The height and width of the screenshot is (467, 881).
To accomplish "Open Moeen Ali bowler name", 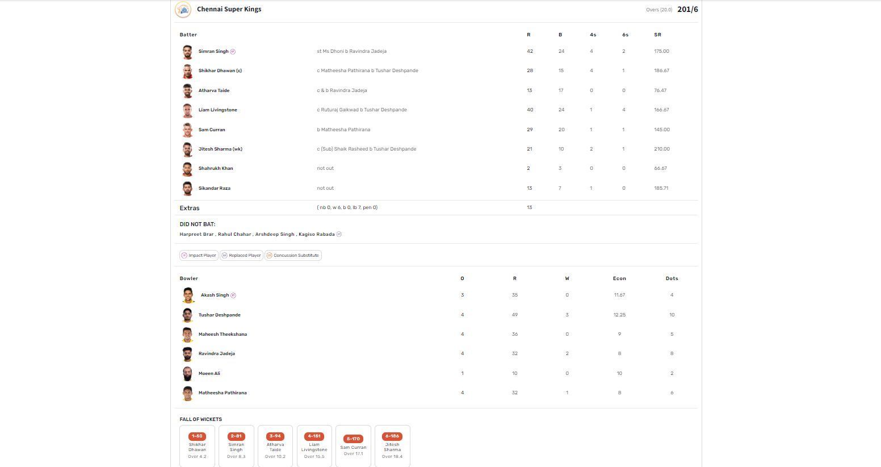I will point(209,374).
